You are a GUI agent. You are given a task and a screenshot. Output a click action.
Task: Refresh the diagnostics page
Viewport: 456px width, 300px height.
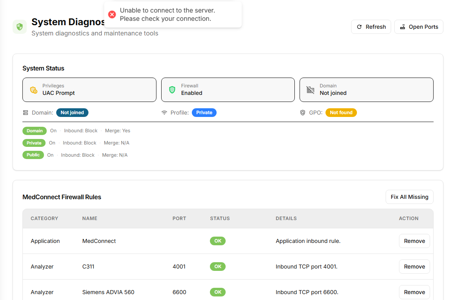[371, 27]
